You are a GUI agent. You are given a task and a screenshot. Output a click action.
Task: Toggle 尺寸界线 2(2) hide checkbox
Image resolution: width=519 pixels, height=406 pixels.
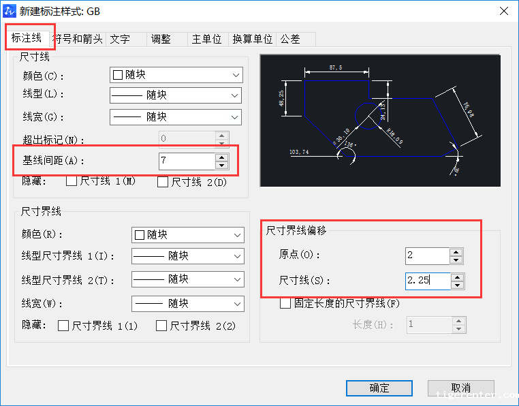(x=161, y=326)
